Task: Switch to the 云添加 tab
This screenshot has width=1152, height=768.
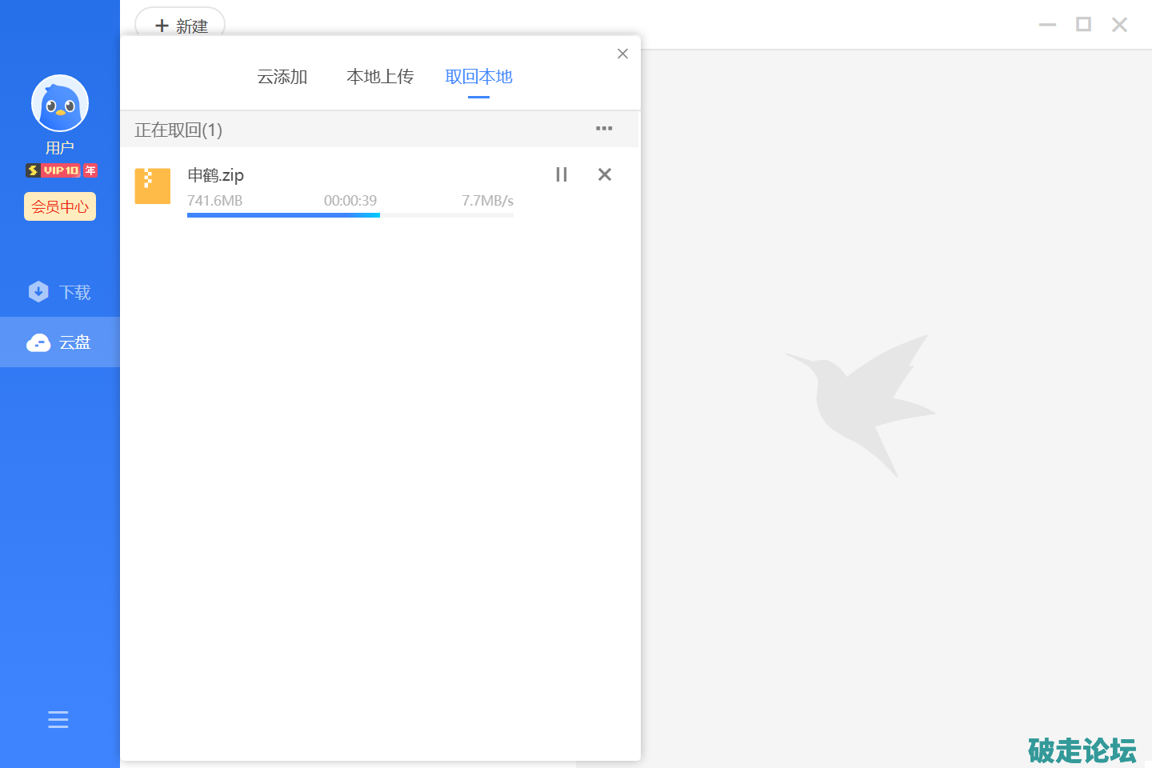Action: point(282,77)
